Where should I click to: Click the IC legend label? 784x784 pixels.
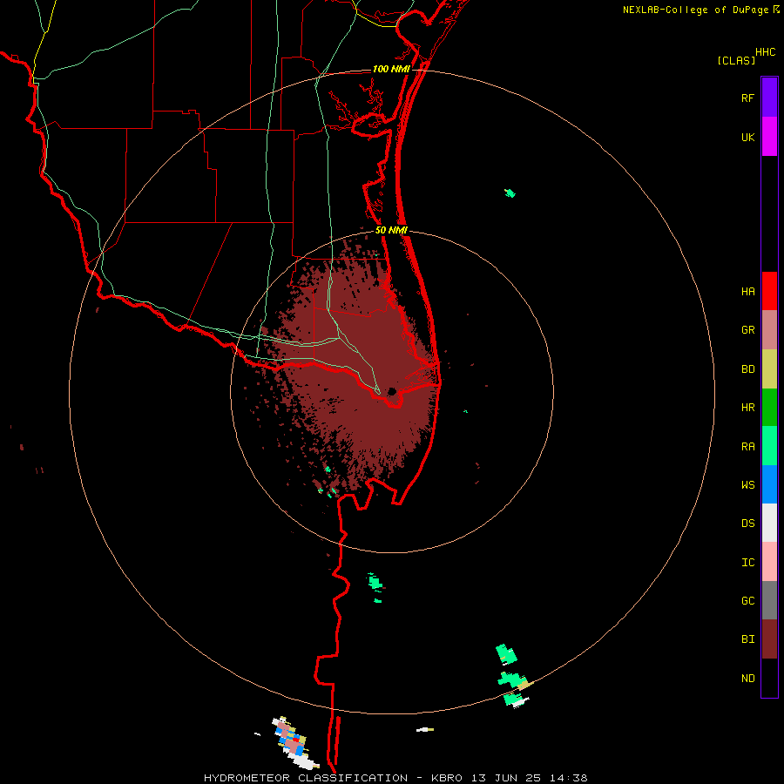747,562
